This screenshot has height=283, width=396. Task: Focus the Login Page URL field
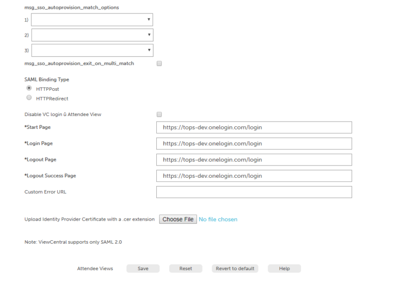point(254,144)
